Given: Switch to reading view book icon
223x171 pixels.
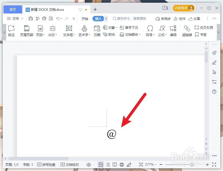Looking at the screenshot, I should coord(115,165).
